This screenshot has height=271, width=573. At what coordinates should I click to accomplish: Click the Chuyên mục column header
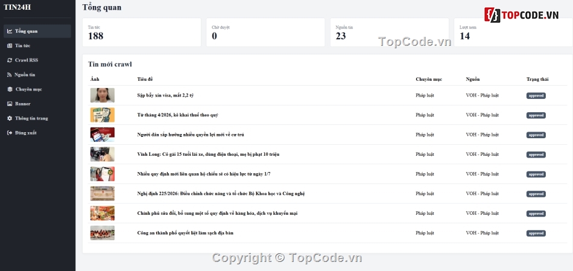tap(429, 79)
